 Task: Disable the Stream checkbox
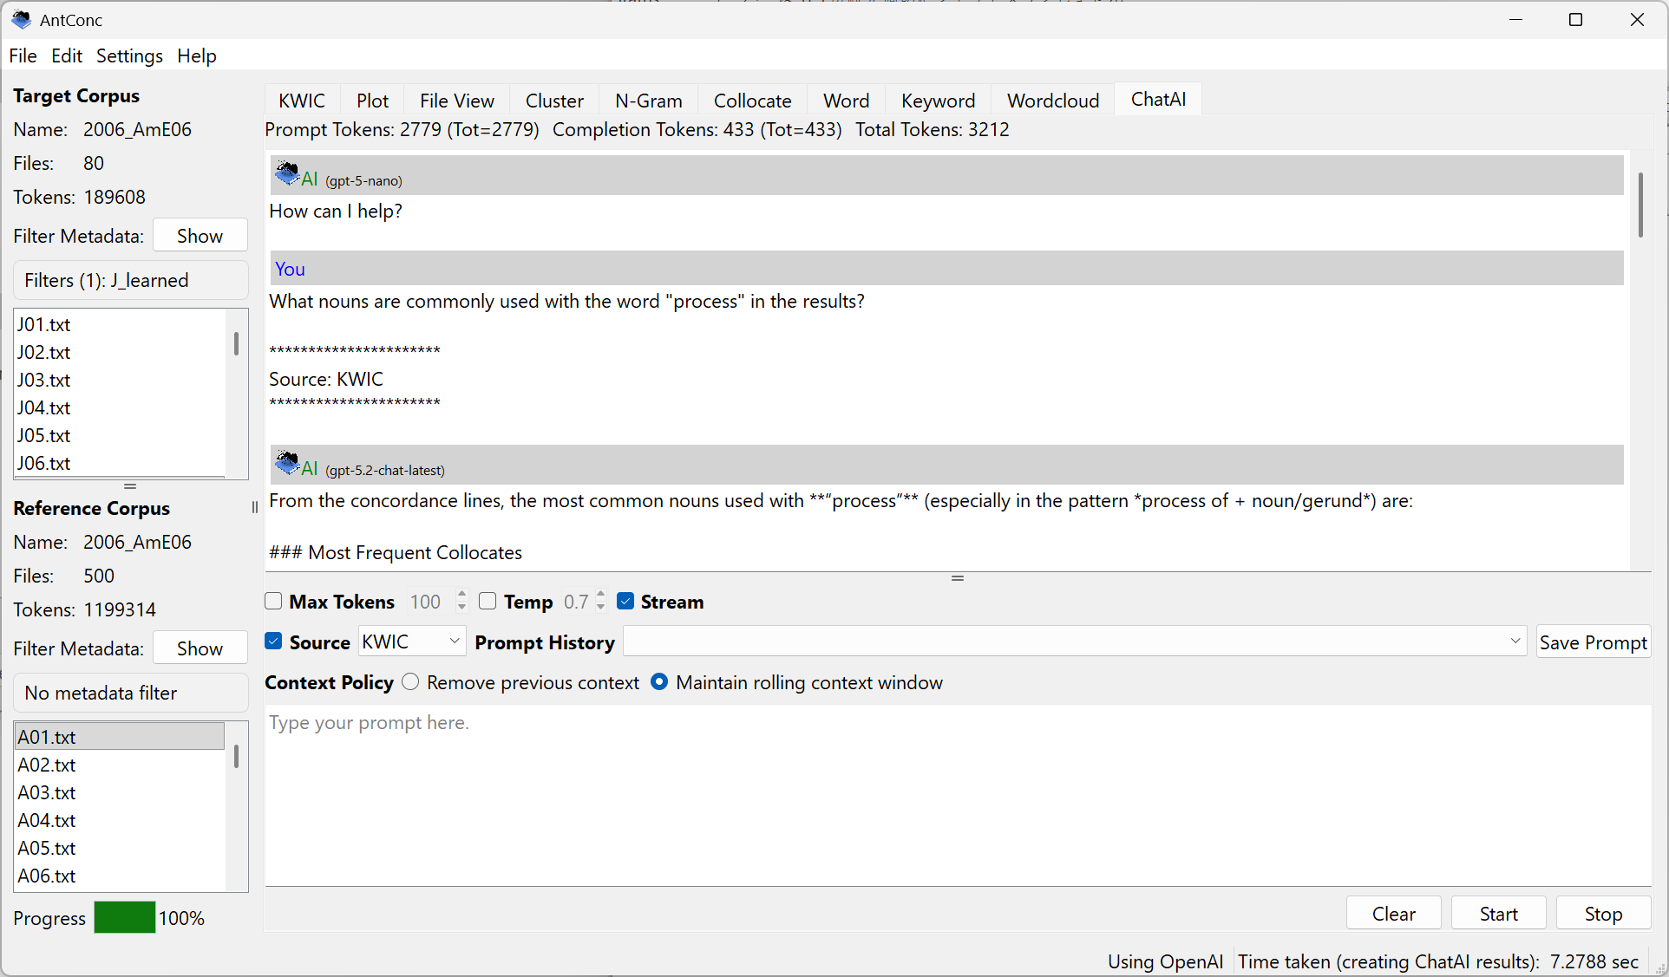(x=625, y=602)
